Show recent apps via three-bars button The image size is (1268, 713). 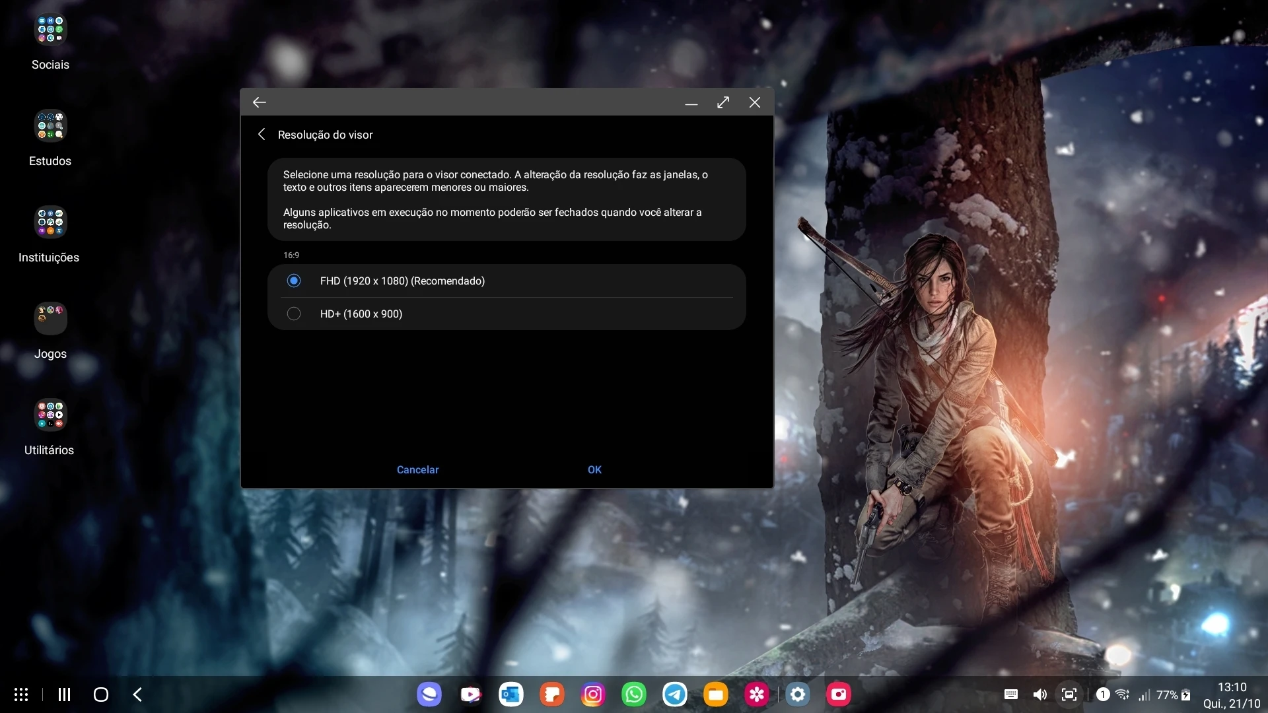64,695
